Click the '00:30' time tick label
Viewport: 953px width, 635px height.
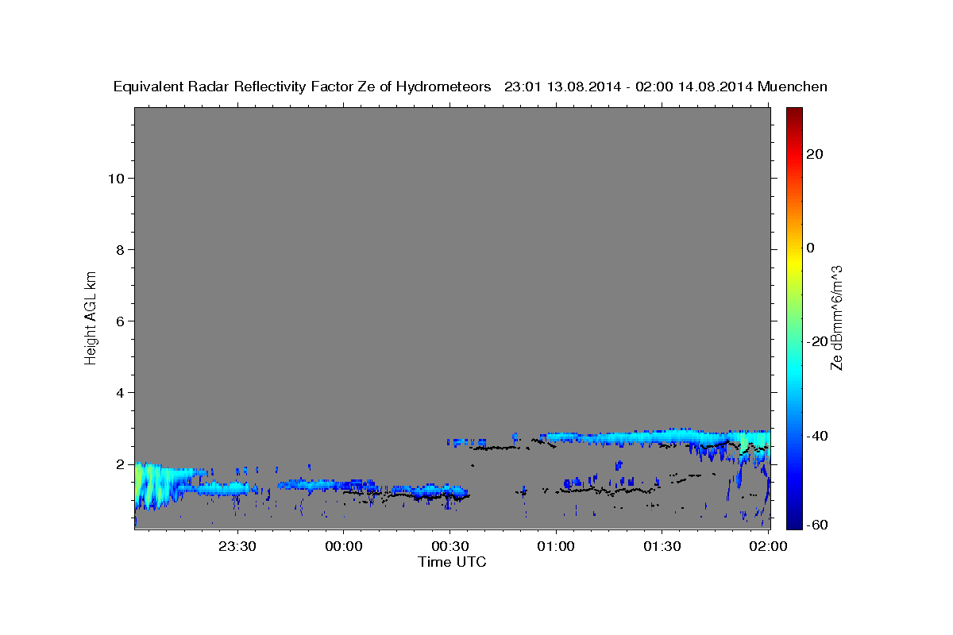(x=449, y=546)
